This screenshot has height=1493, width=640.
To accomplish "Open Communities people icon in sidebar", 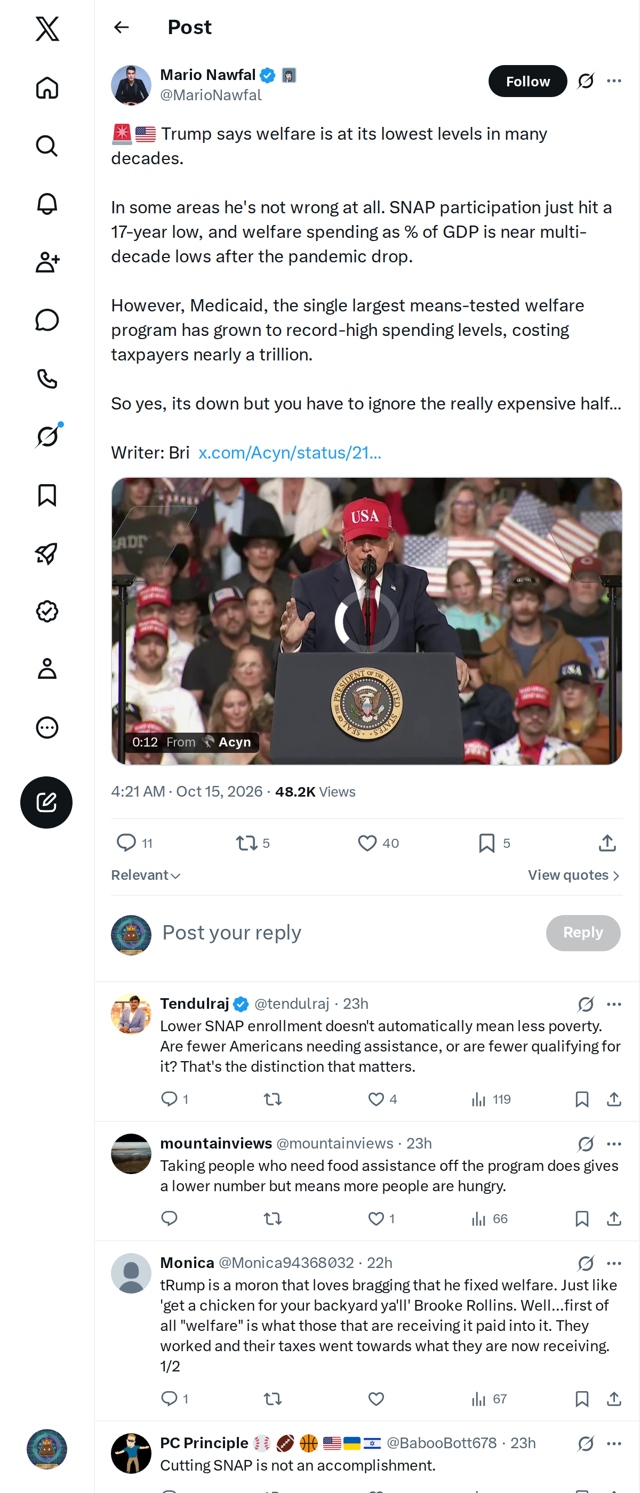I will click(47, 262).
